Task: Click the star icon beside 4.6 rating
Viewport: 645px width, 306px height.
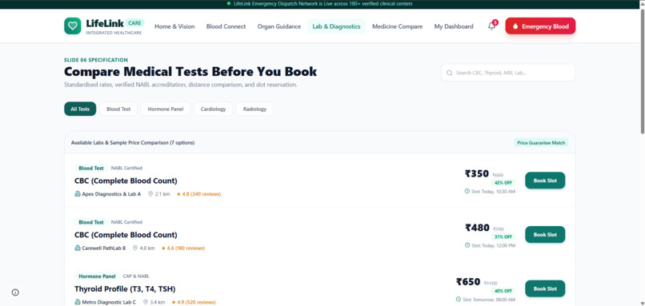Action: pos(163,248)
